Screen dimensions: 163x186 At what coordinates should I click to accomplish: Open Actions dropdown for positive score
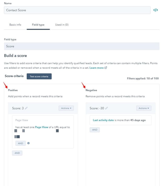[x=66, y=108]
